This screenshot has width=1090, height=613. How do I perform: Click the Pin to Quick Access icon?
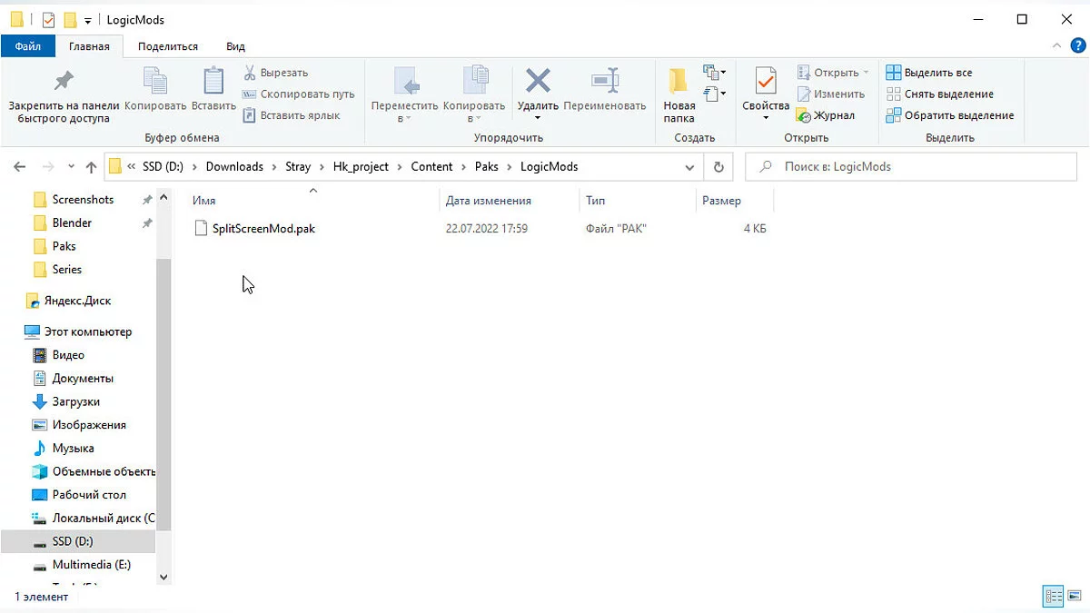pyautogui.click(x=64, y=82)
